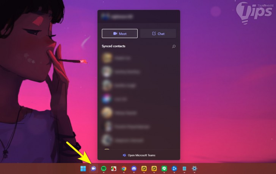
Task: Open Google Chrome from the taskbar
Action: point(124,169)
